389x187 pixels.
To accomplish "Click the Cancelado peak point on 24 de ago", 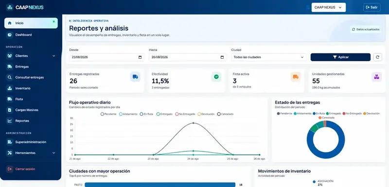I will point(193,123).
